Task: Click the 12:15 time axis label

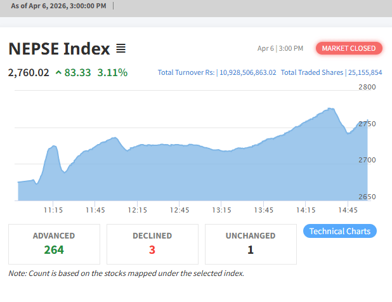Action: [137, 210]
